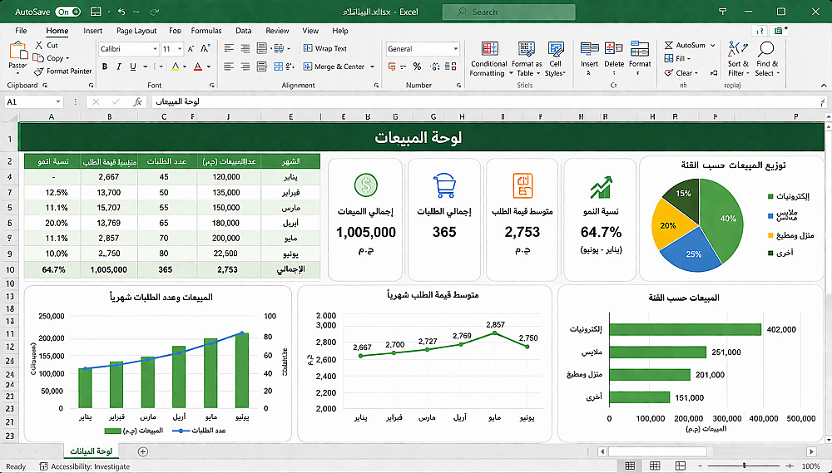Screen dimensions: 832x473
Task: Toggle Bold formatting
Action: point(106,67)
